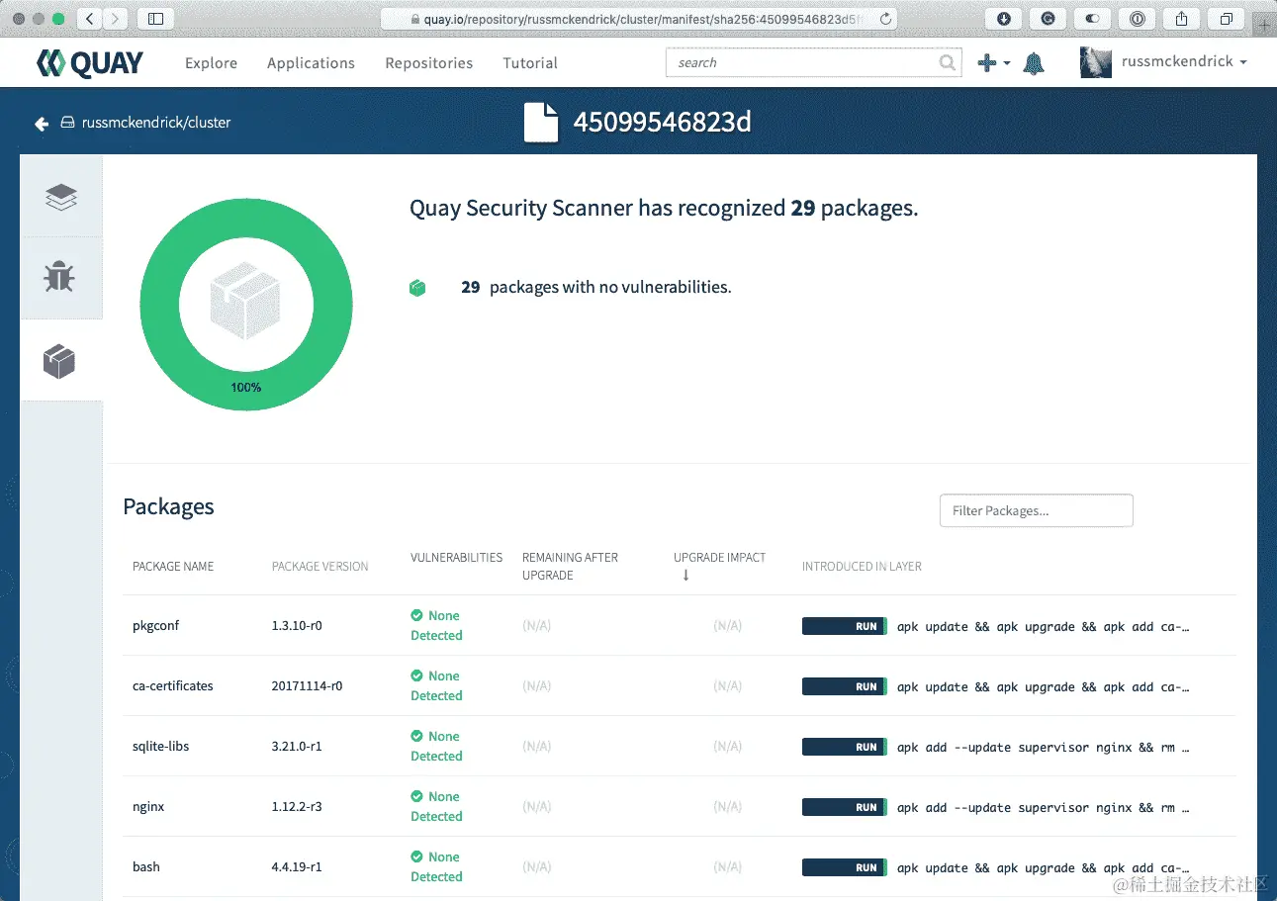Click green cube no-vulnerabilities icon
This screenshot has height=901, width=1277.
pyautogui.click(x=417, y=288)
